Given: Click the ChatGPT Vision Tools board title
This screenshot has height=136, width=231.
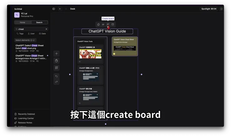Looking at the screenshot, I should 85,41.
